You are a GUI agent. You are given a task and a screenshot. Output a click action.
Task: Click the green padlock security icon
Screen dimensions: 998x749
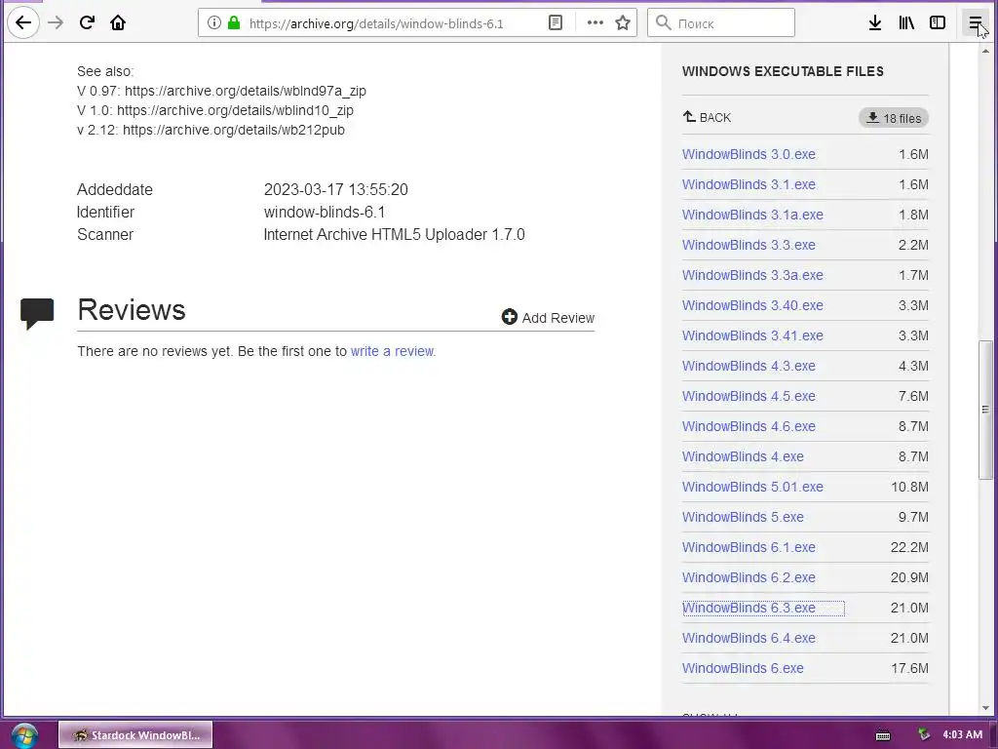pos(234,23)
